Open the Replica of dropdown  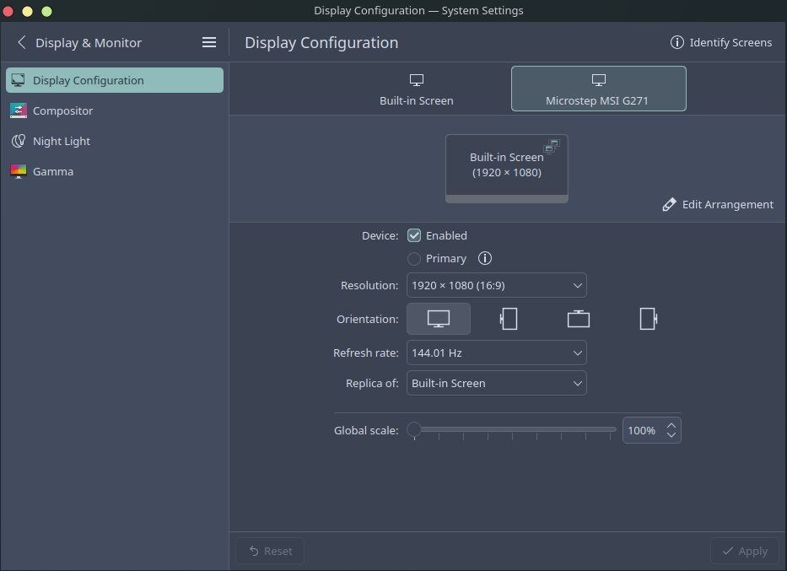click(496, 383)
